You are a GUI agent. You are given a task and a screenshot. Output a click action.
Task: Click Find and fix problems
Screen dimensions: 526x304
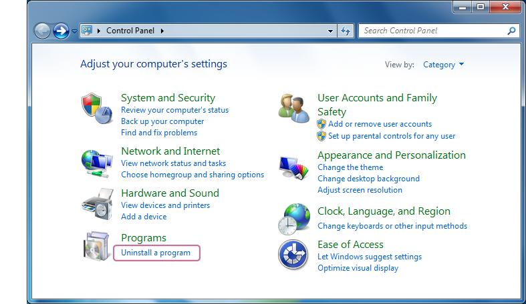[159, 133]
